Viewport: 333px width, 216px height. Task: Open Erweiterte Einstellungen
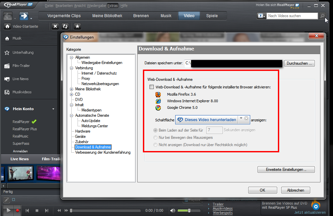[x=286, y=170]
